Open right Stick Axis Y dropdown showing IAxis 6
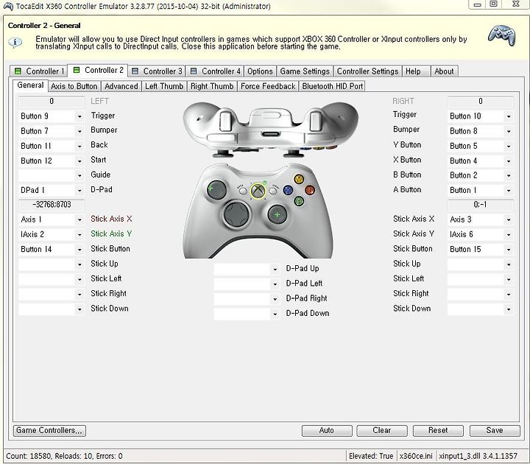The width and height of the screenshot is (530, 464). [480, 234]
